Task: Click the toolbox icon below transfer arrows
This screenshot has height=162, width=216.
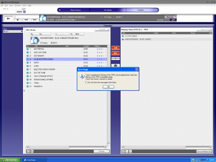Action: (115, 65)
